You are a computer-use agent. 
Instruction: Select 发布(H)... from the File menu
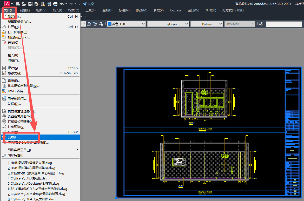pos(14,137)
